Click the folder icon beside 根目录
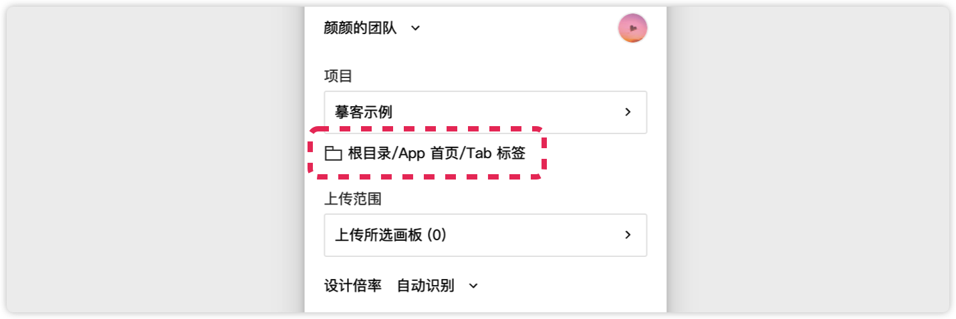The height and width of the screenshot is (319, 956). coord(333,154)
